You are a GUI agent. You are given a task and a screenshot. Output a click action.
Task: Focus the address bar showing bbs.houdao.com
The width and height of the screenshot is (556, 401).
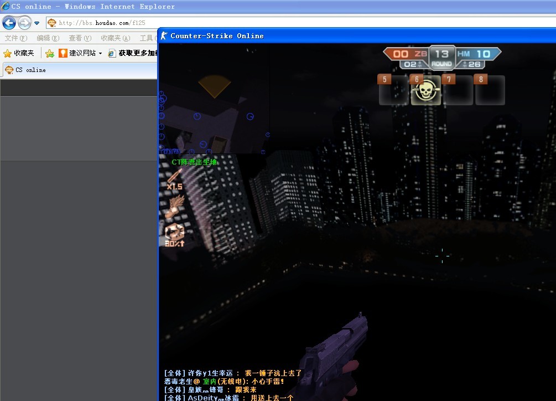[x=301, y=23]
